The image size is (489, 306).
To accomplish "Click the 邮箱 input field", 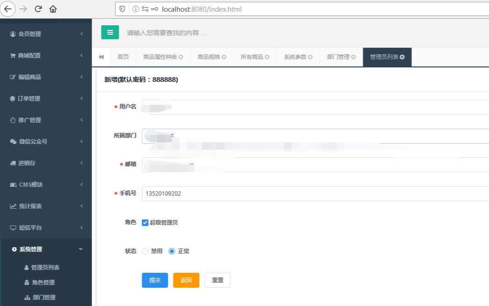I will (315, 165).
